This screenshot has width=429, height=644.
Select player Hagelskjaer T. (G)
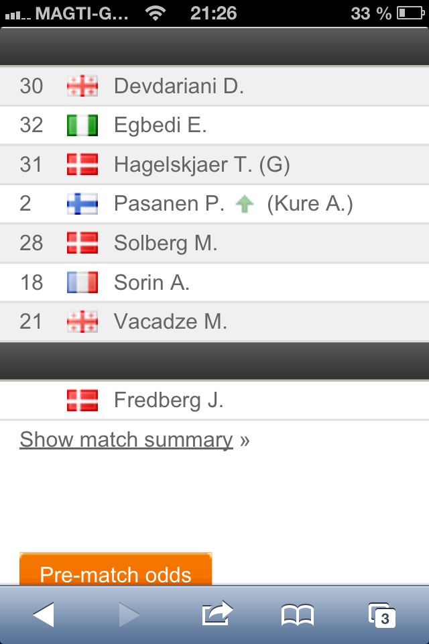201,165
